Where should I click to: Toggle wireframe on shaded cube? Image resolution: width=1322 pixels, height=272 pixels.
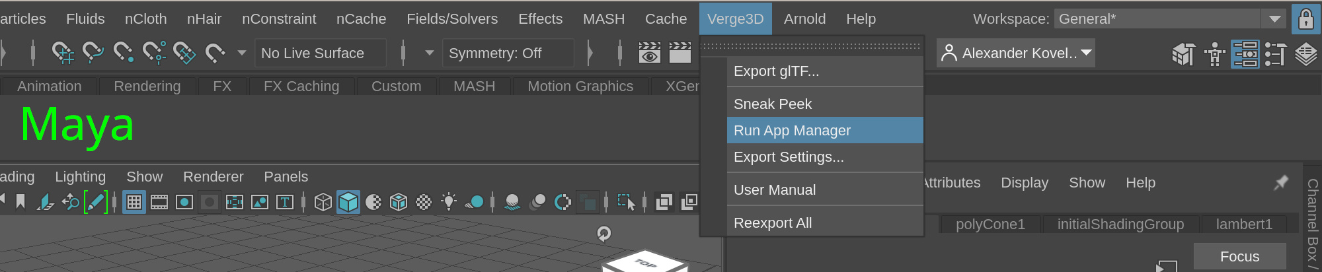(399, 202)
